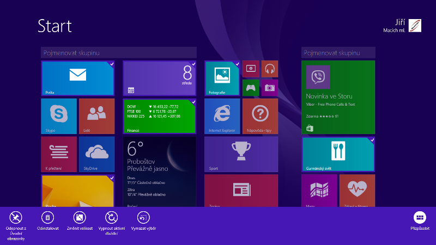Open the Skype tile
Image resolution: width=436 pixels, height=245 pixels.
click(59, 115)
